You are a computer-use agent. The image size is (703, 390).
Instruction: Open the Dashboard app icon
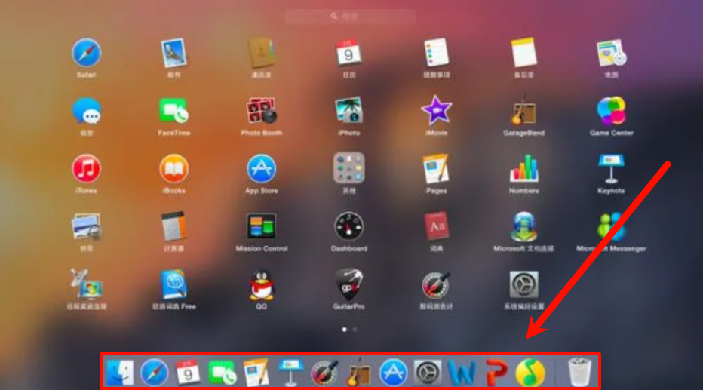point(348,226)
